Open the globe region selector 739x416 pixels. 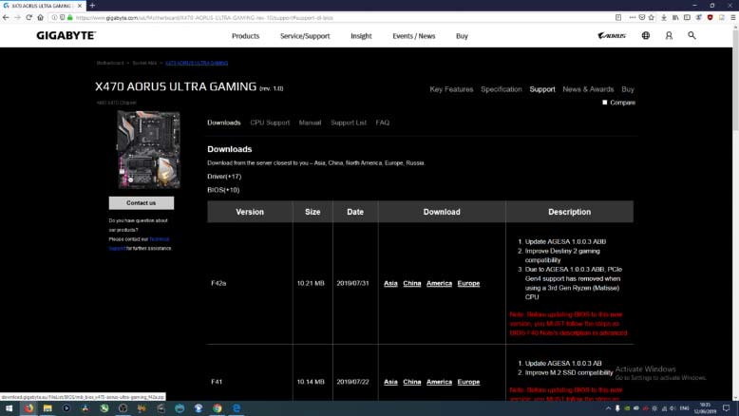tap(646, 36)
